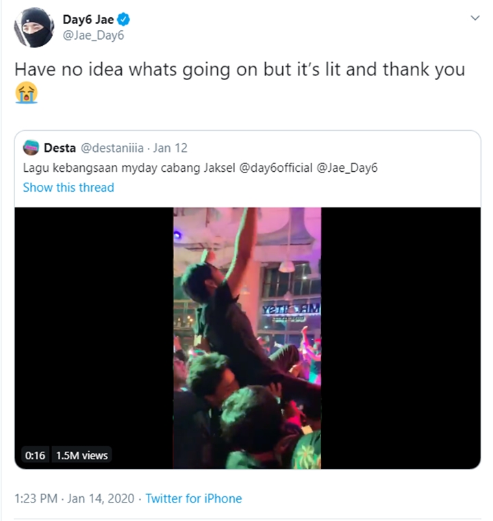
Task: Click the main tweet text
Action: [x=240, y=70]
